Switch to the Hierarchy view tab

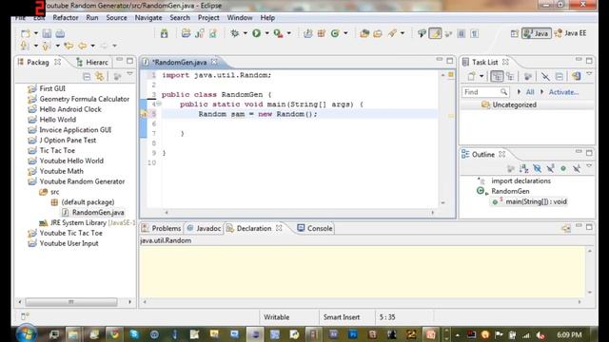tap(92, 63)
